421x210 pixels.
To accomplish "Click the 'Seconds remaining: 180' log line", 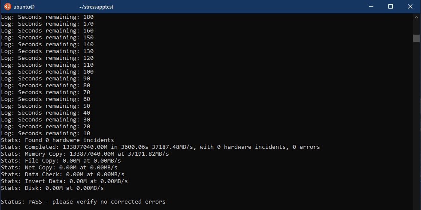I will [x=47, y=17].
